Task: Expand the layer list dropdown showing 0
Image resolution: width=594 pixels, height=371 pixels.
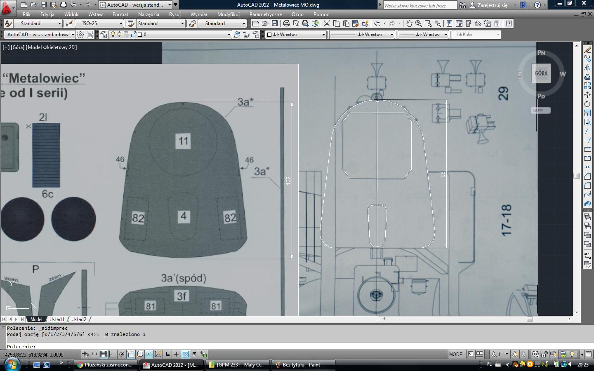Action: click(x=229, y=35)
